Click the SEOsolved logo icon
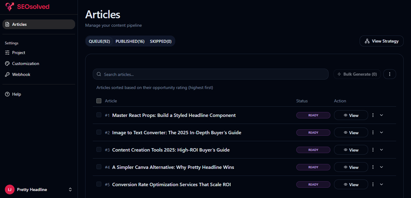The image size is (411, 198). tap(10, 7)
